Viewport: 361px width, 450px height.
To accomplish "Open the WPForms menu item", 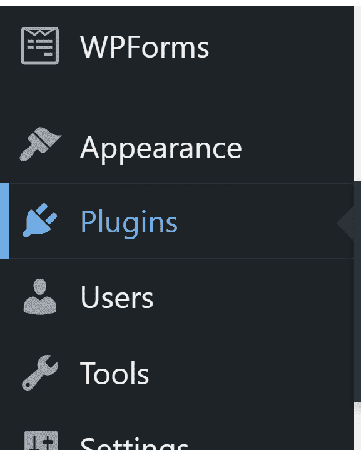I will (x=145, y=46).
